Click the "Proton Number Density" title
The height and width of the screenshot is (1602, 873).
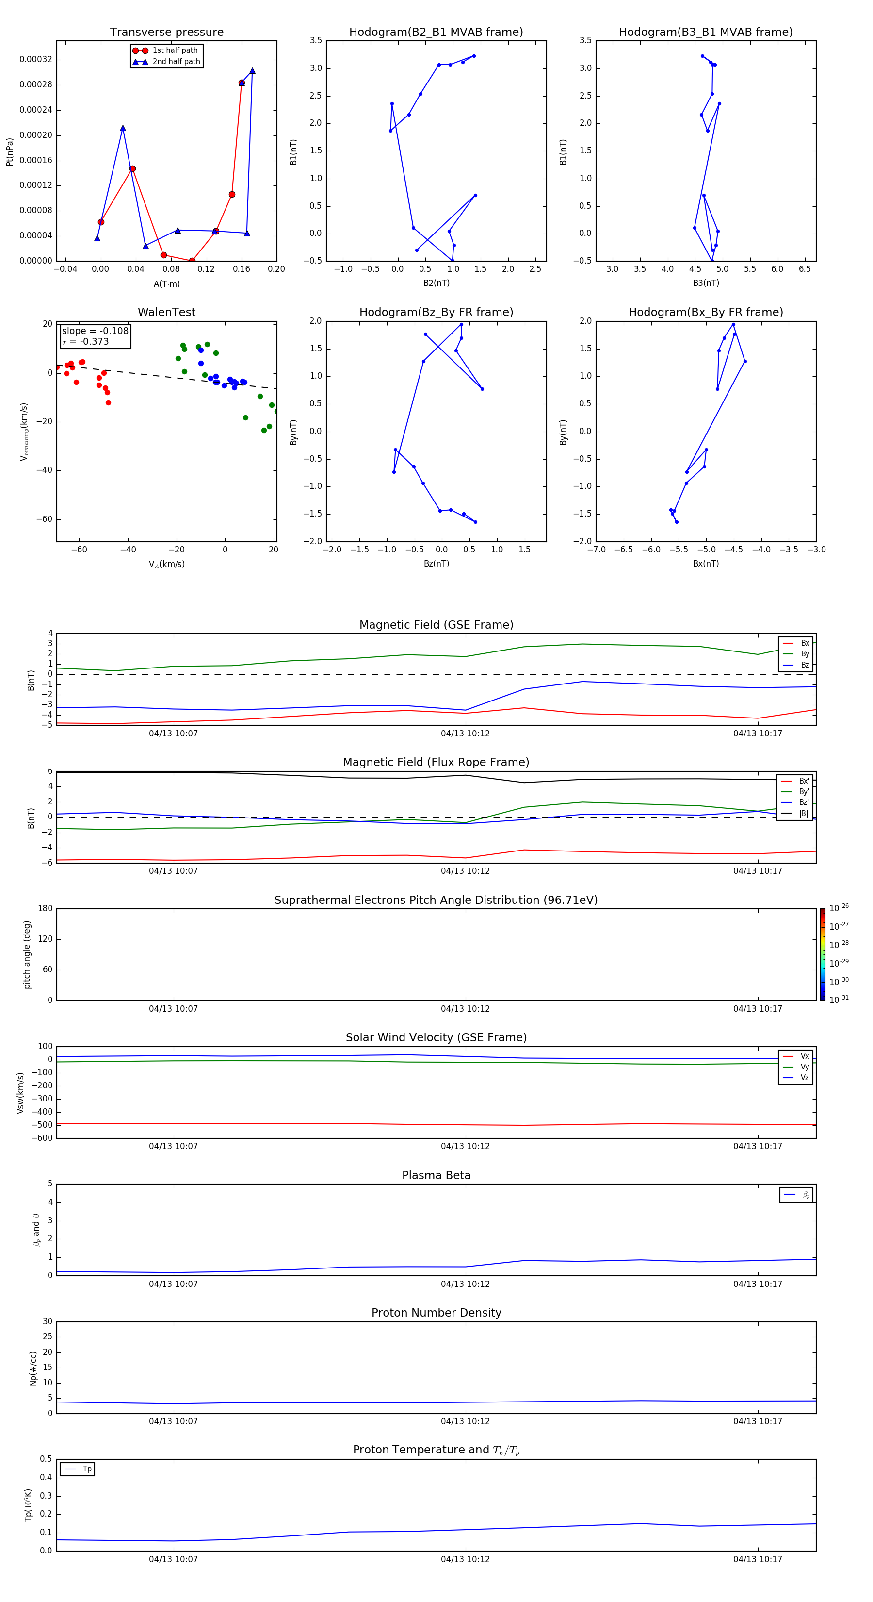pyautogui.click(x=436, y=1313)
